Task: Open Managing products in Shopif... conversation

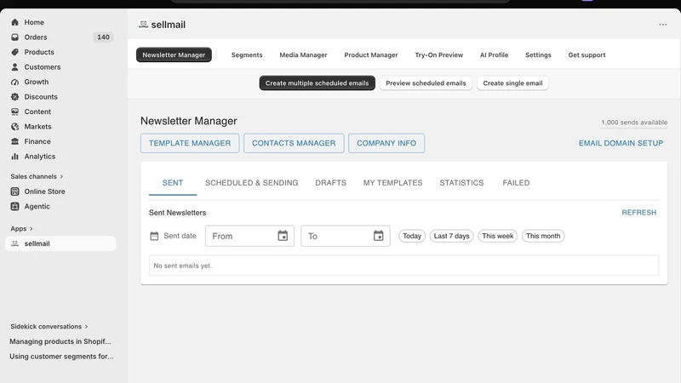Action: click(x=60, y=341)
